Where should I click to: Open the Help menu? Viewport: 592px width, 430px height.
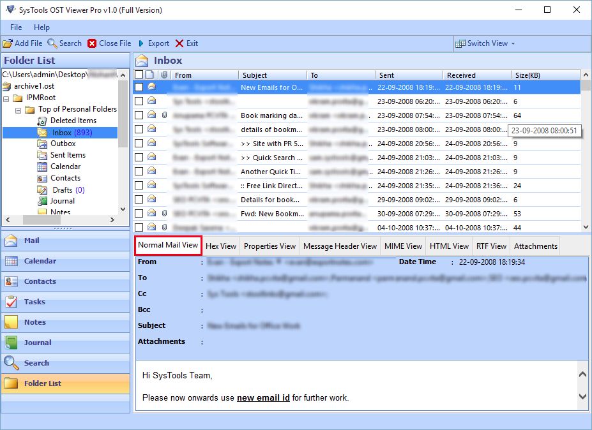(x=42, y=27)
